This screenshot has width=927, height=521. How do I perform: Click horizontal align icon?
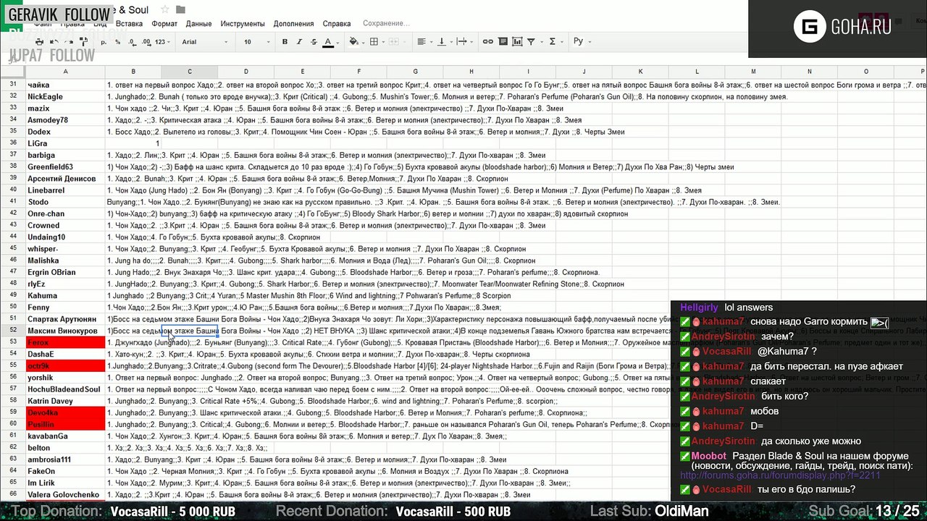point(421,42)
